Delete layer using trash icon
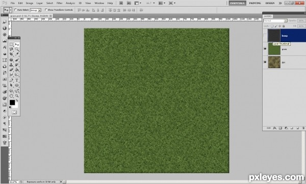This screenshot has height=184, width=306. (x=303, y=128)
